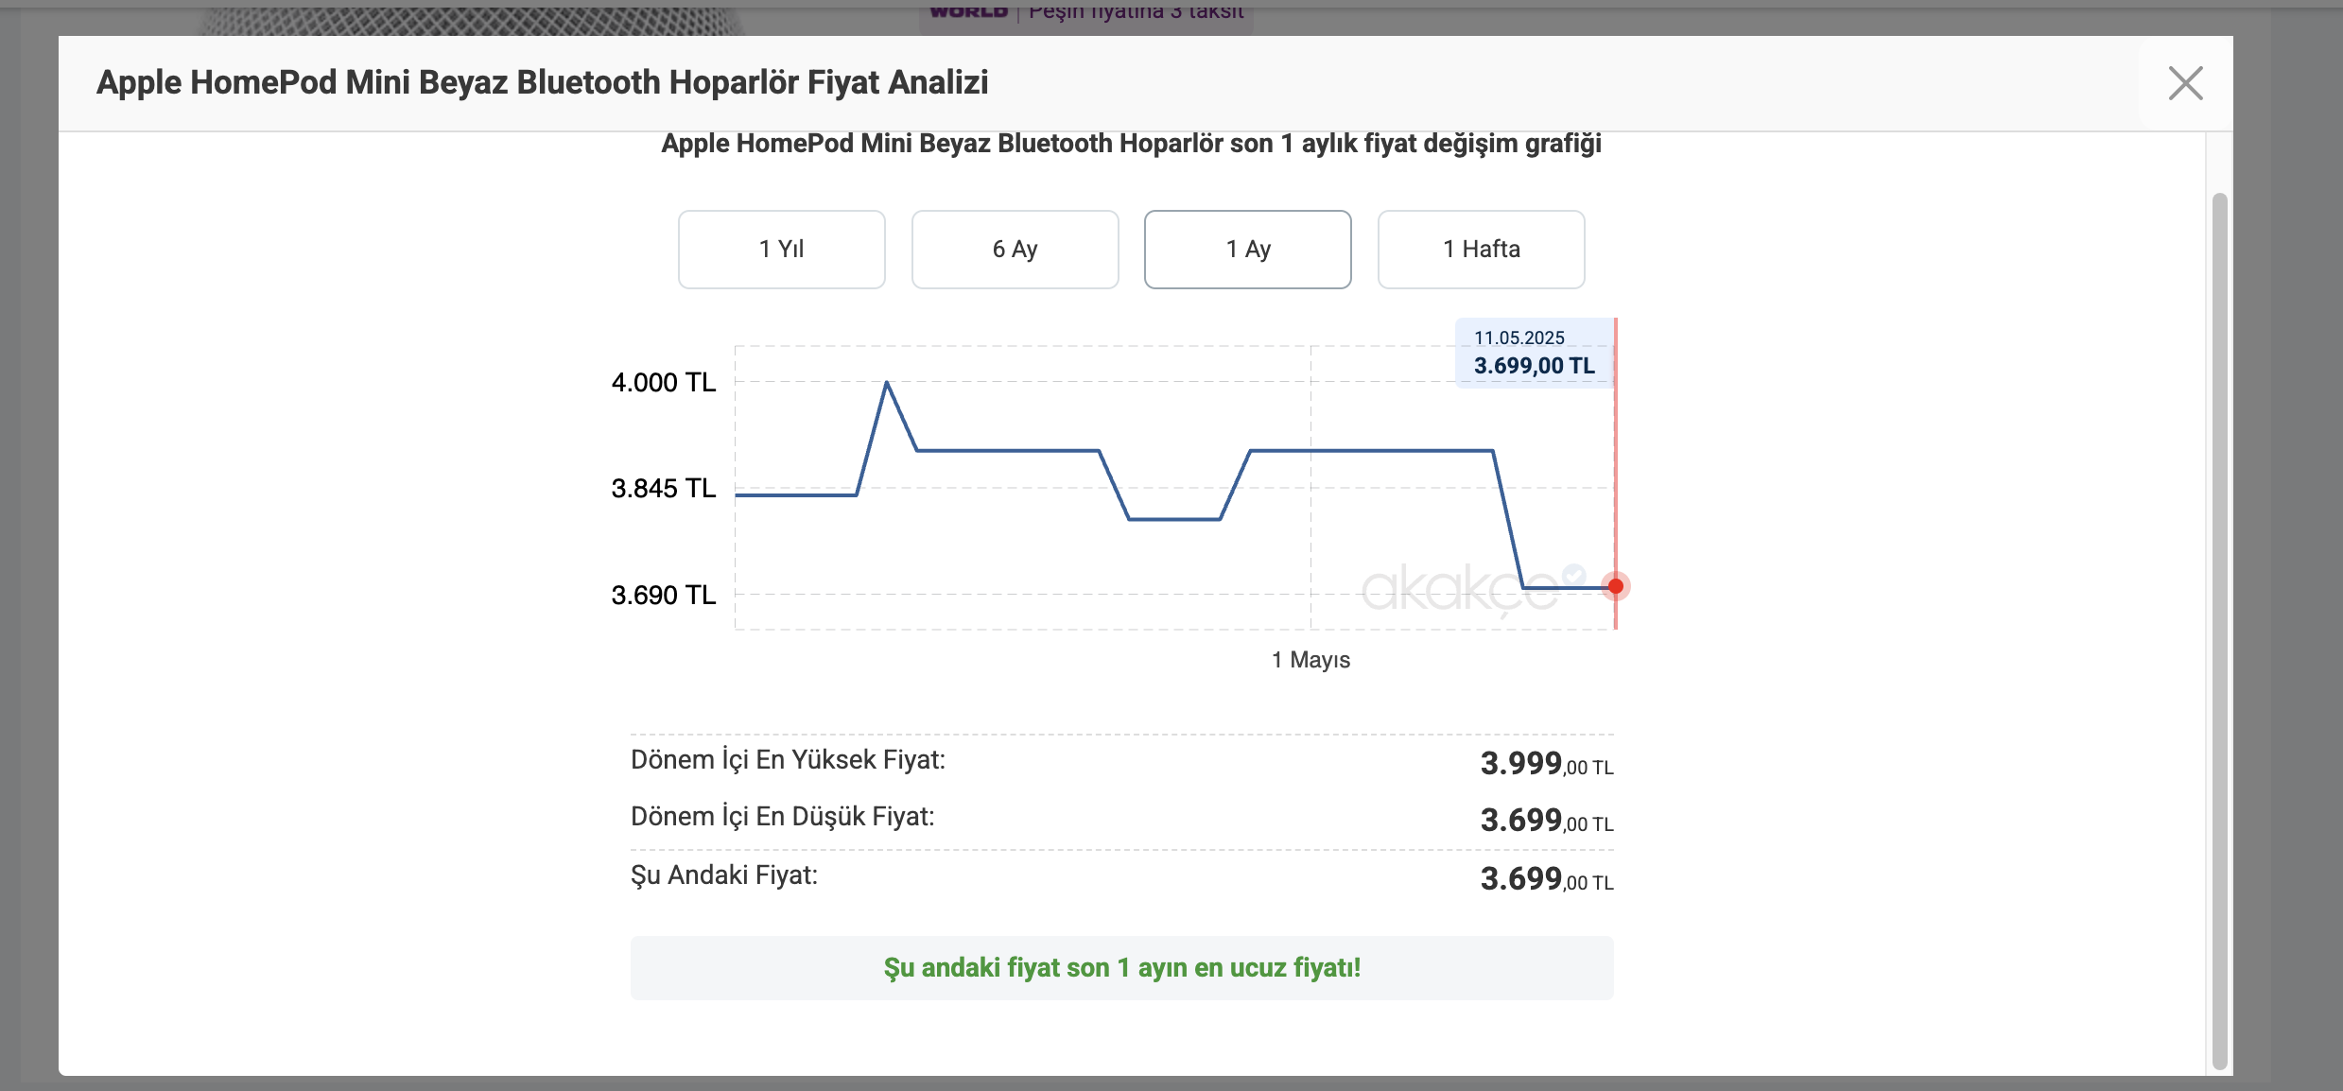
Task: Click the 3.845 TL axis label
Action: 664,489
